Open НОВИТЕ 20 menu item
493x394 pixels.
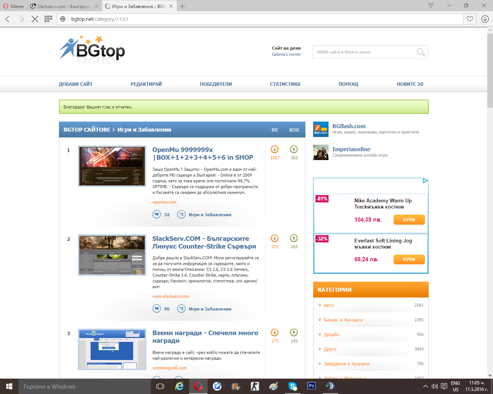410,84
